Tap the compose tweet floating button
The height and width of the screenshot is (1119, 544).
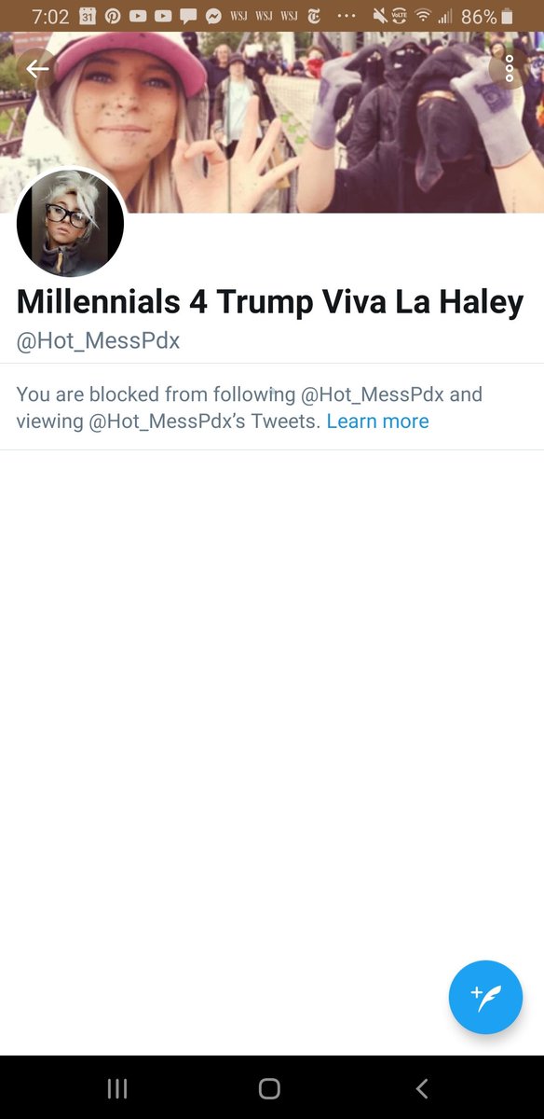tap(485, 997)
